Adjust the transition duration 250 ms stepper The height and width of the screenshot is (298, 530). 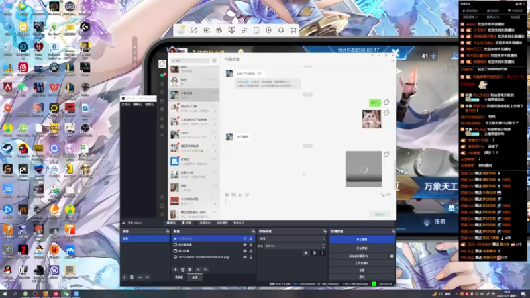click(323, 246)
